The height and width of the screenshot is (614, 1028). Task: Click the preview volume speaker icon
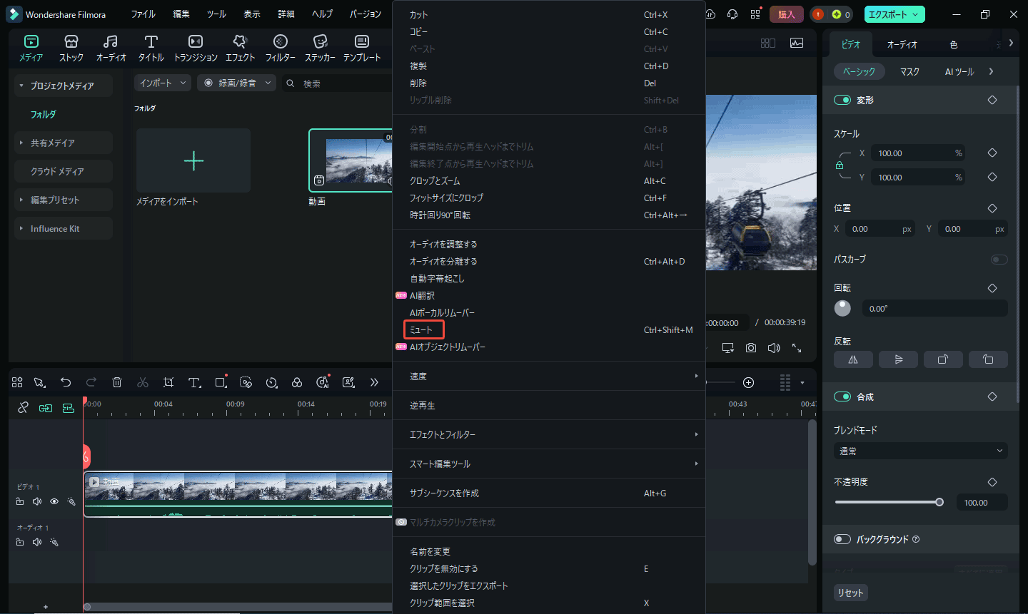774,348
